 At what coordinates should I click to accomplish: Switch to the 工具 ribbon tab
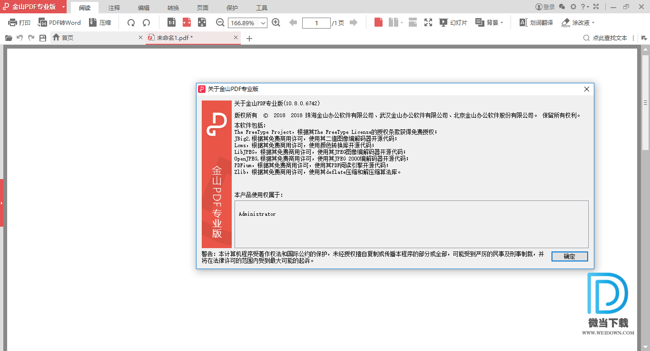[262, 8]
